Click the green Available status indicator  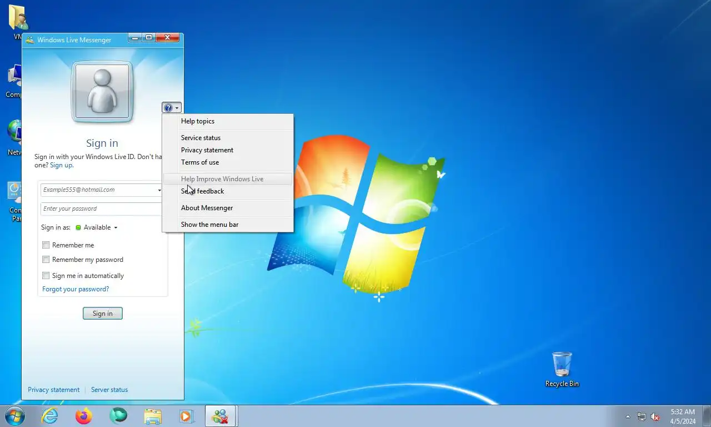pos(78,227)
